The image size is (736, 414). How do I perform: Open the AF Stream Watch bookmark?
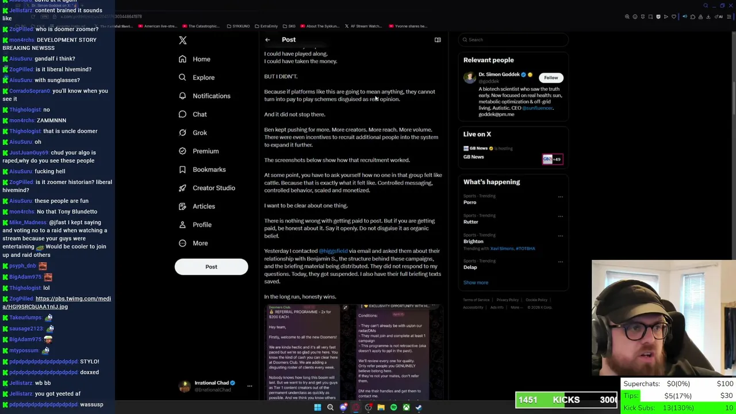pyautogui.click(x=363, y=26)
